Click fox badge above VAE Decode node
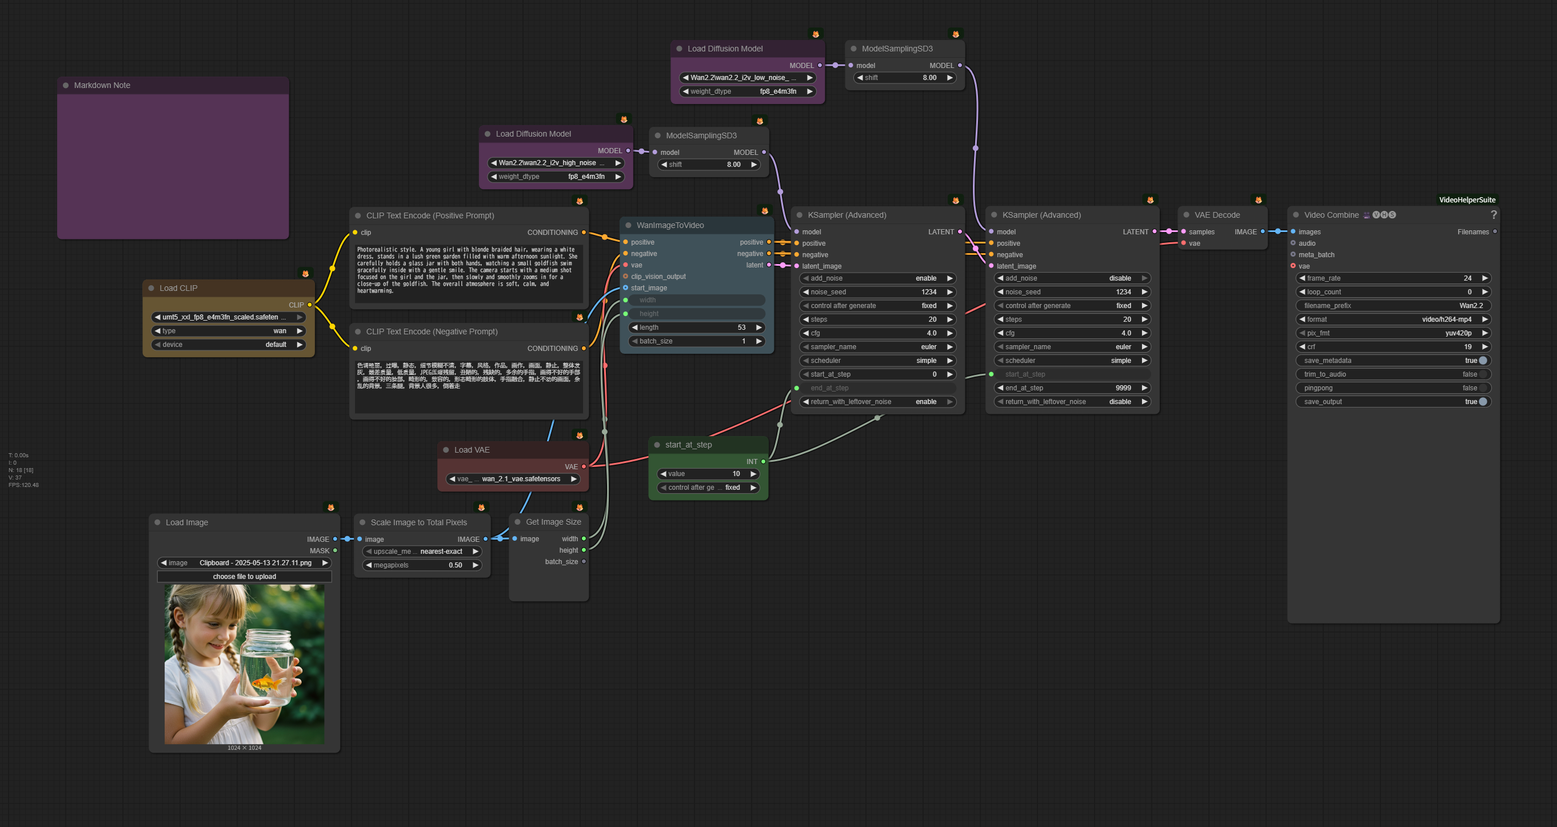This screenshot has height=827, width=1557. [x=1258, y=200]
